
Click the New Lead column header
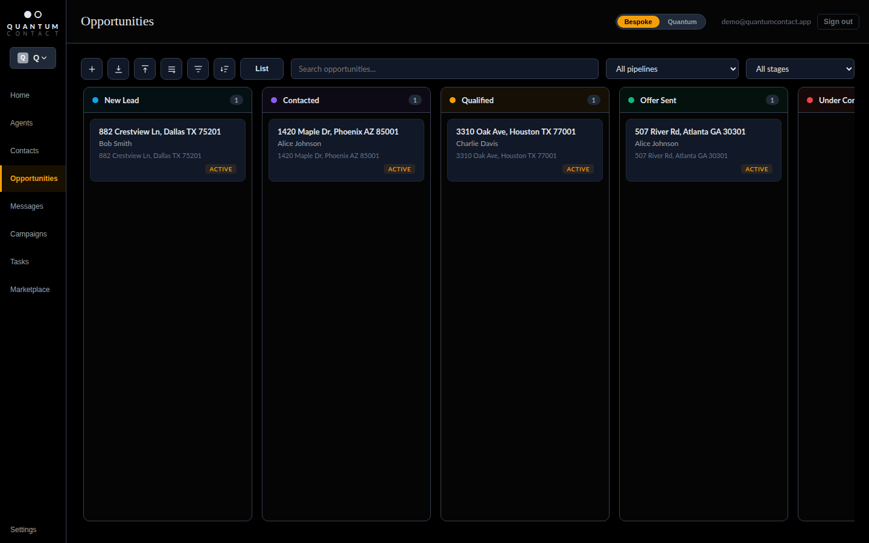point(168,100)
